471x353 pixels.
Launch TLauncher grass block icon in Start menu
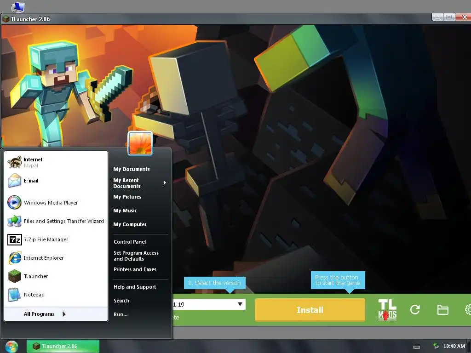tap(14, 276)
